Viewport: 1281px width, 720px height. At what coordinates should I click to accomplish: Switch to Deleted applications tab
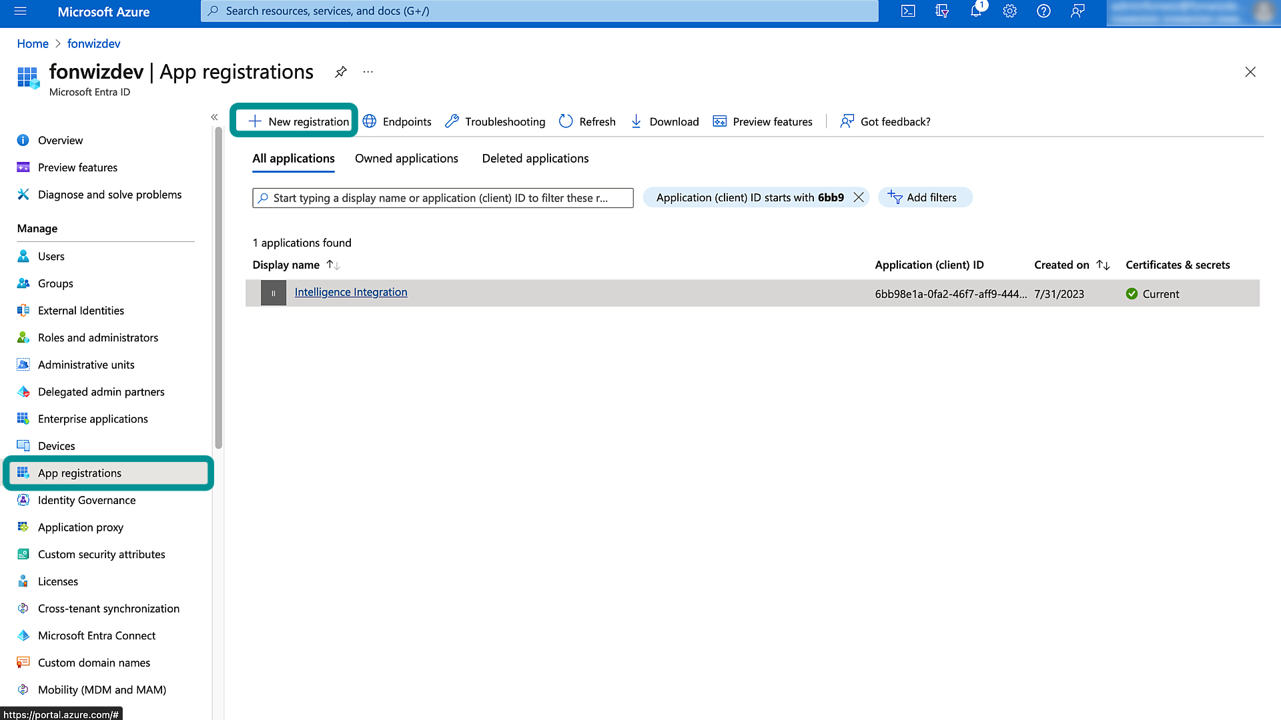tap(535, 159)
